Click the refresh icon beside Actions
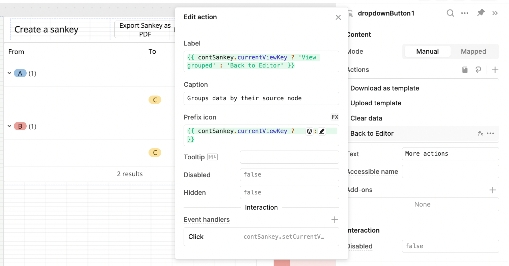This screenshot has height=266, width=509. click(x=478, y=70)
